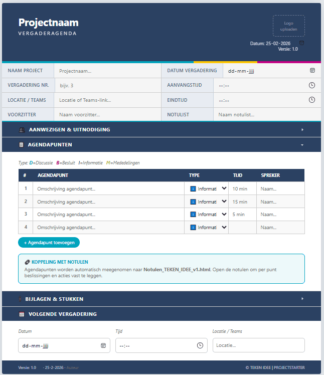Click the Naam Project input field
Viewport: 324px width, 375px height.
[107, 71]
